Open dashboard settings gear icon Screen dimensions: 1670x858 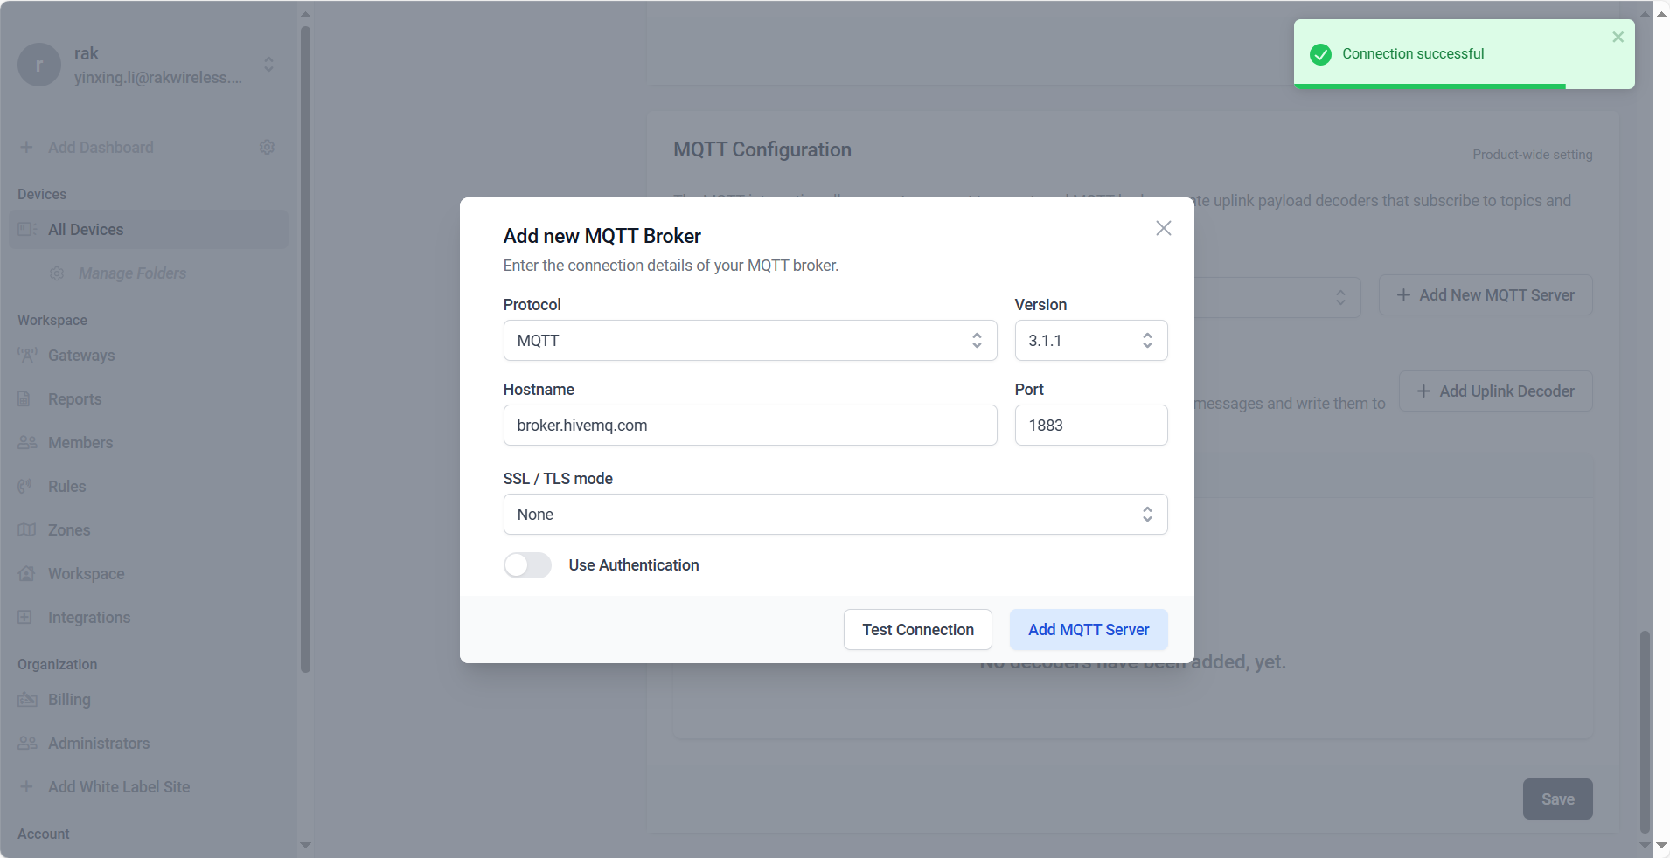tap(268, 148)
